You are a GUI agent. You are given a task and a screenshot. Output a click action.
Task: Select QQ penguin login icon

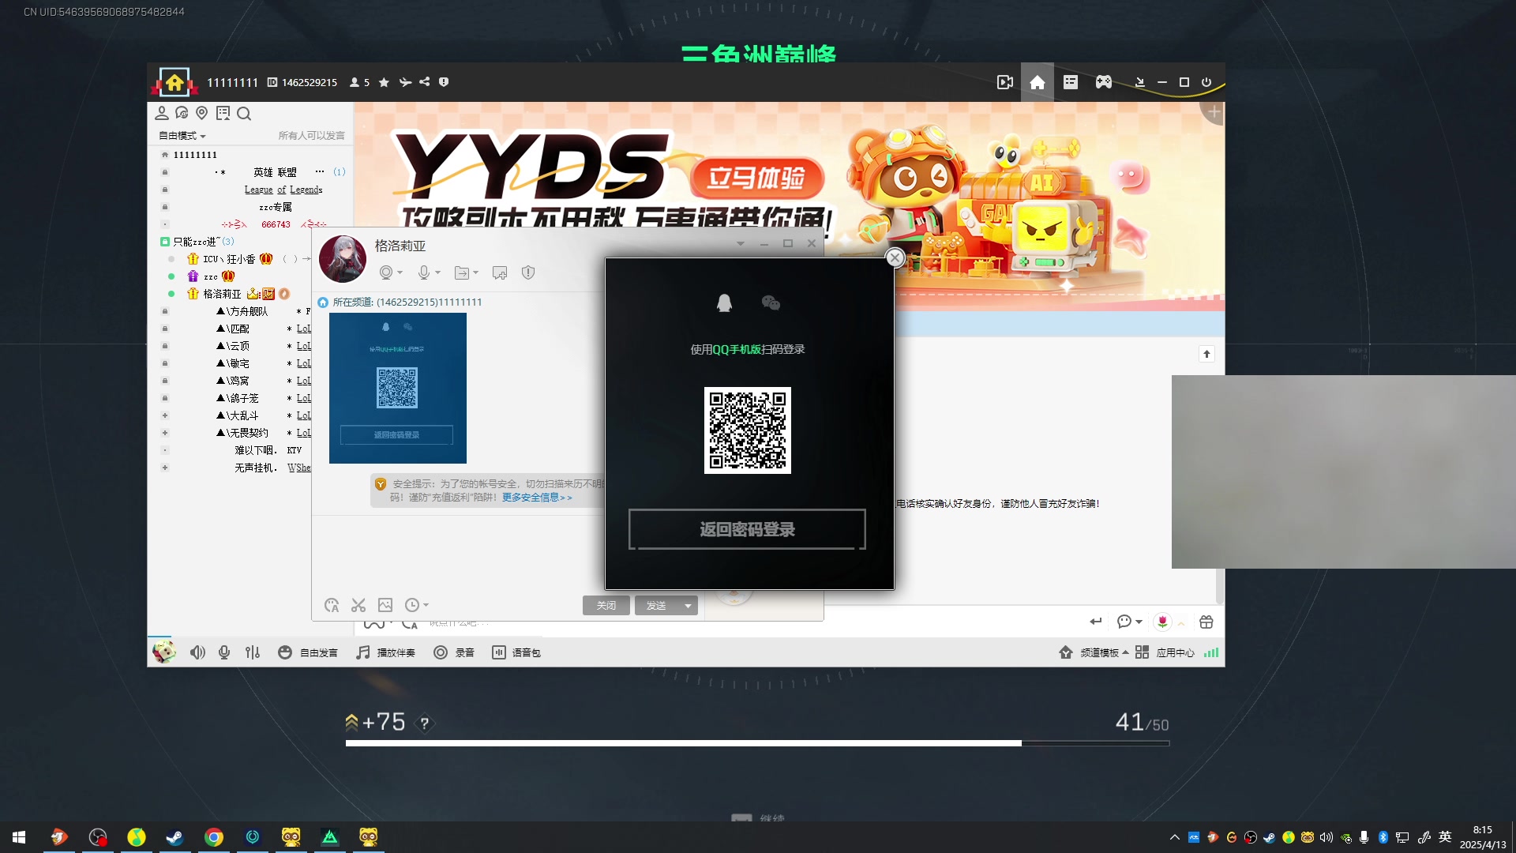point(724,302)
